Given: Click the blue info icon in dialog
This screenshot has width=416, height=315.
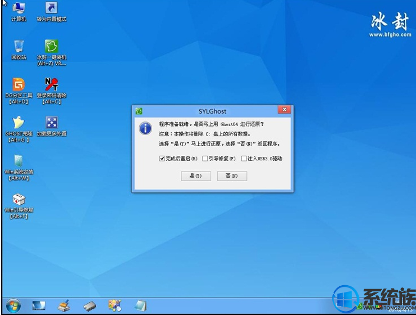Looking at the screenshot, I should [x=145, y=128].
